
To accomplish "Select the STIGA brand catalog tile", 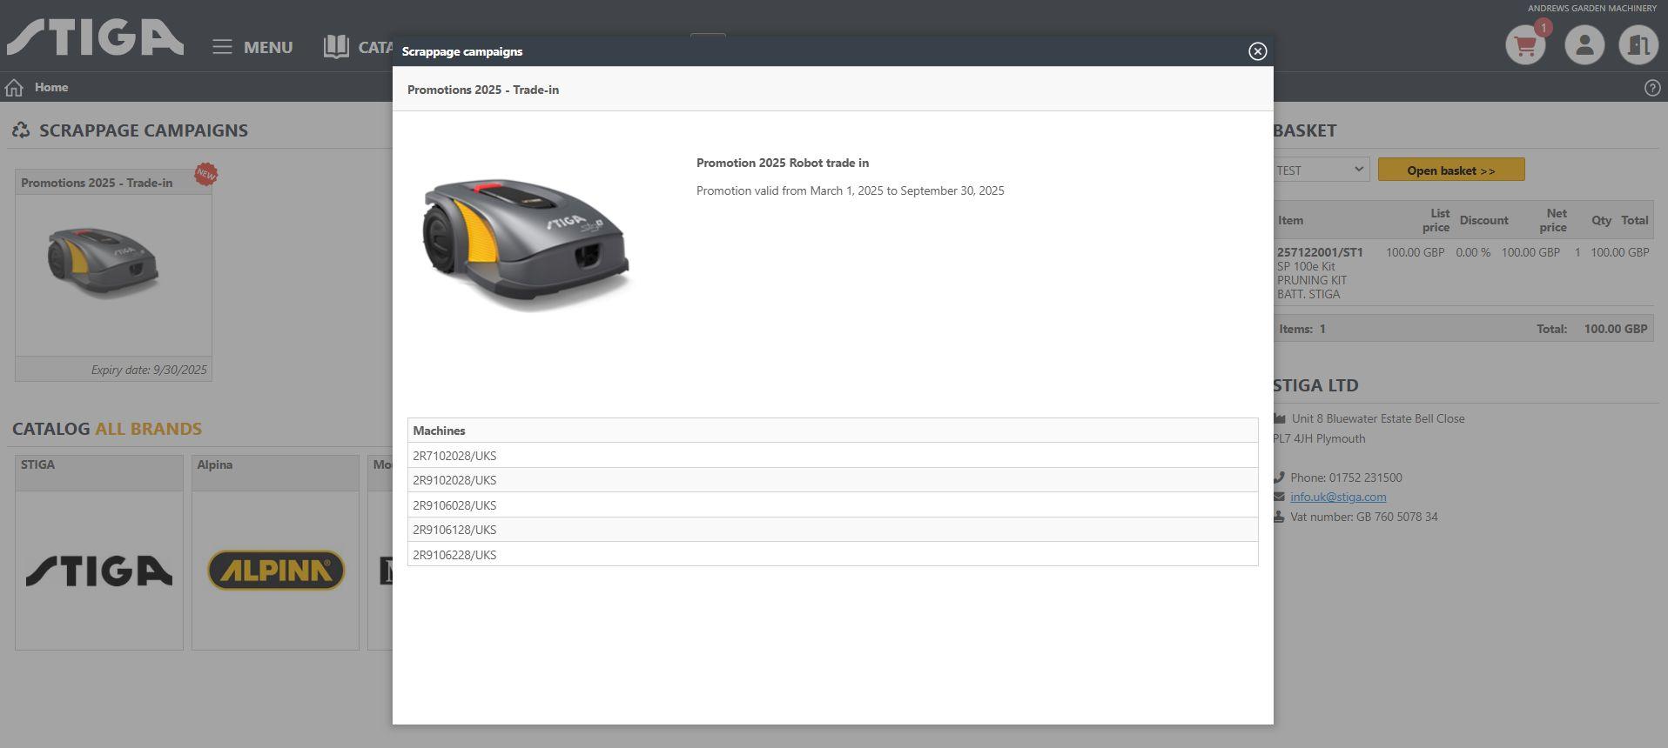I will [x=99, y=552].
